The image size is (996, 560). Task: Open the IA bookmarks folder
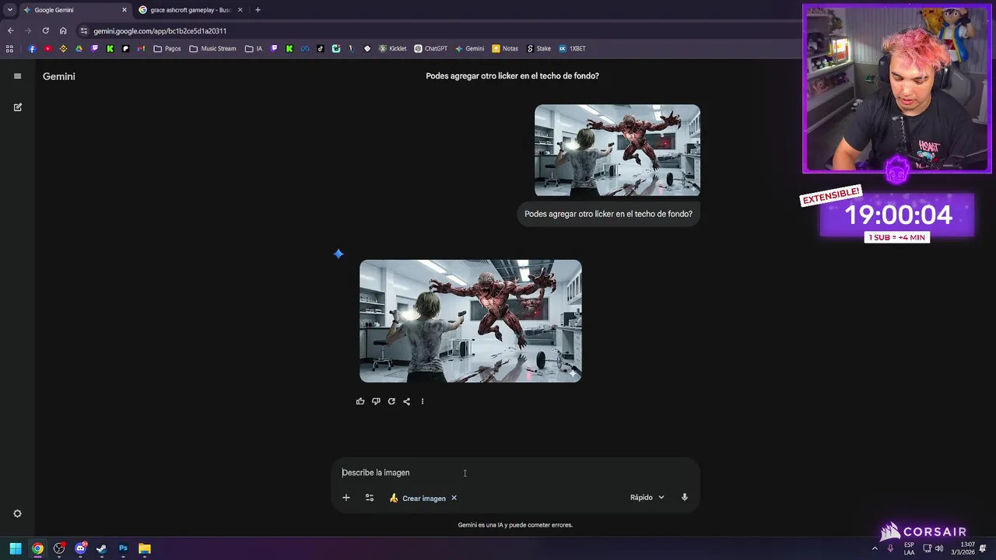[x=254, y=48]
